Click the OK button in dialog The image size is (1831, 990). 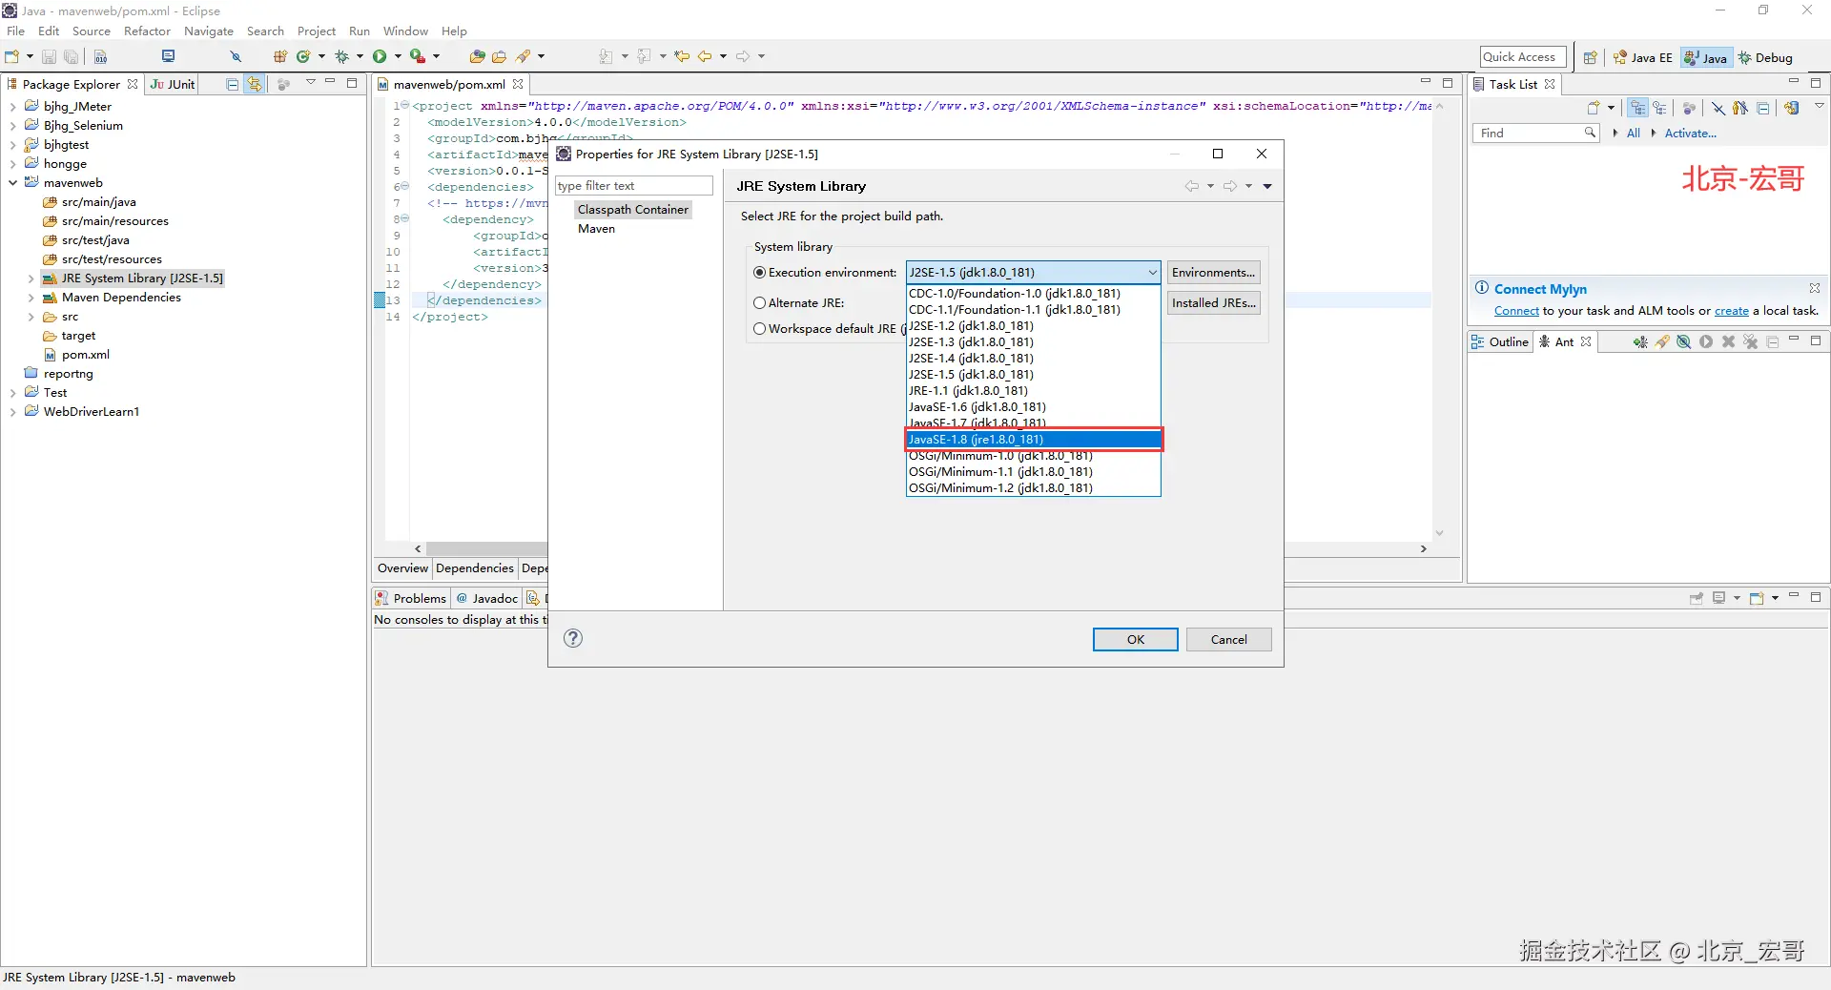[1135, 640]
